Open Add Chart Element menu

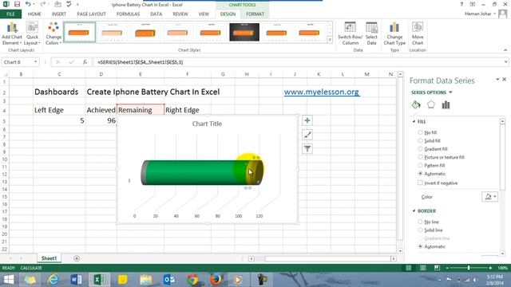tap(12, 33)
